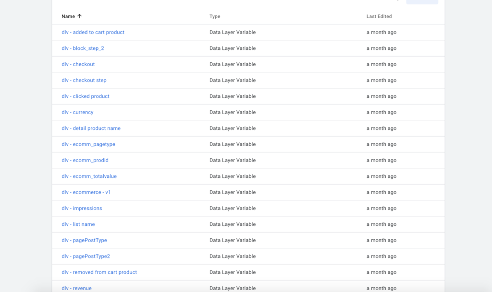Viewport: 492px width, 292px height.
Task: Click Data Layer Variable in ecomm_prodid row
Action: point(233,160)
